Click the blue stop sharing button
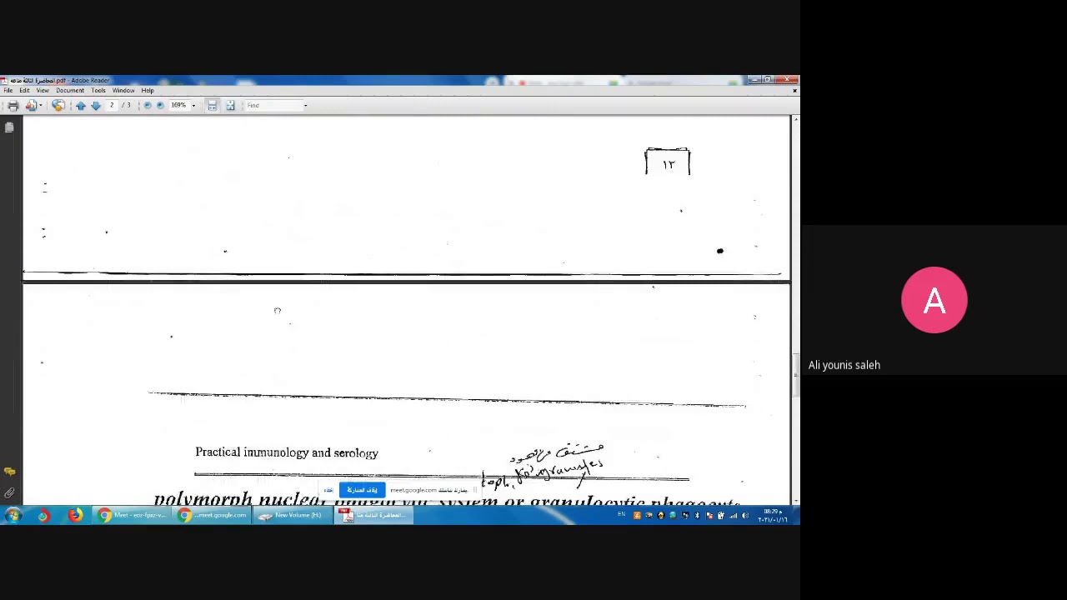Viewport: 1067px width, 600px height. tap(363, 490)
